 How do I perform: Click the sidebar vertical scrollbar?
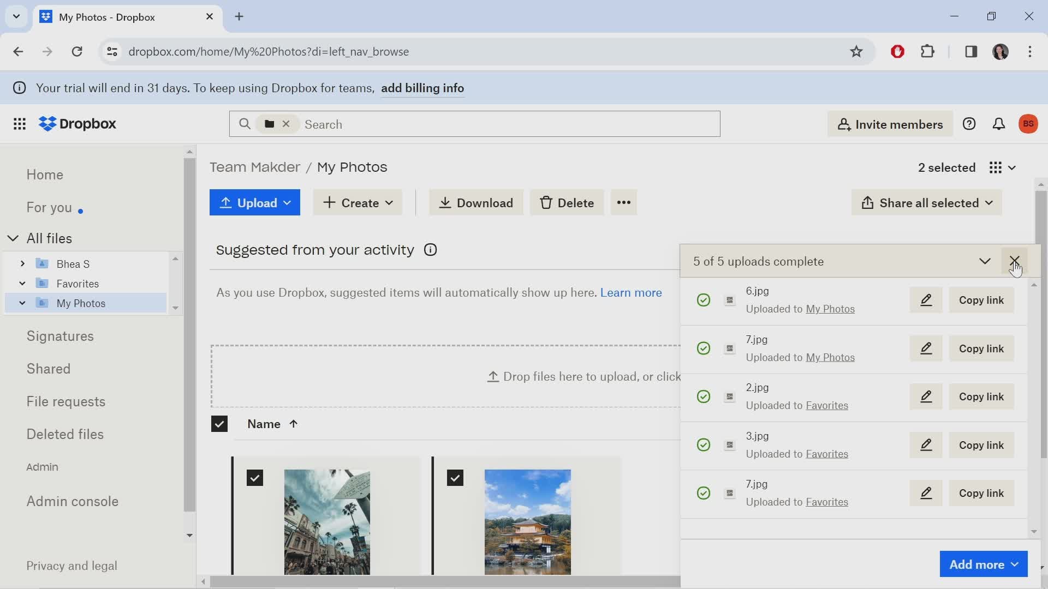[x=189, y=334]
